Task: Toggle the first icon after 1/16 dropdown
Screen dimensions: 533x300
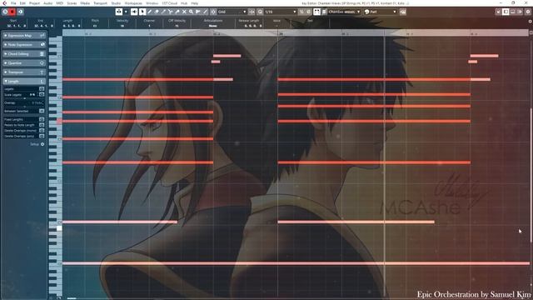Action: [301, 12]
